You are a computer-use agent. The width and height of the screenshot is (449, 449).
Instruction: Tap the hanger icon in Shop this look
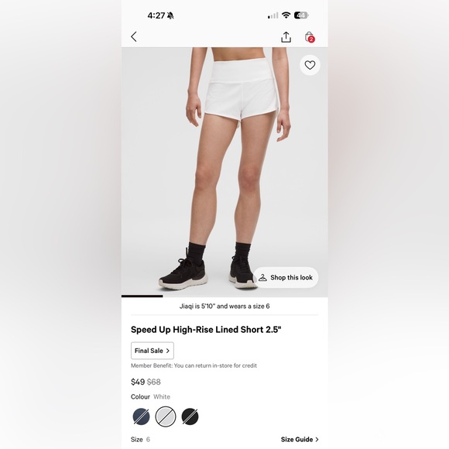262,277
